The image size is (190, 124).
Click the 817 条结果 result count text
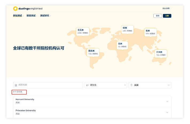click(x=18, y=92)
